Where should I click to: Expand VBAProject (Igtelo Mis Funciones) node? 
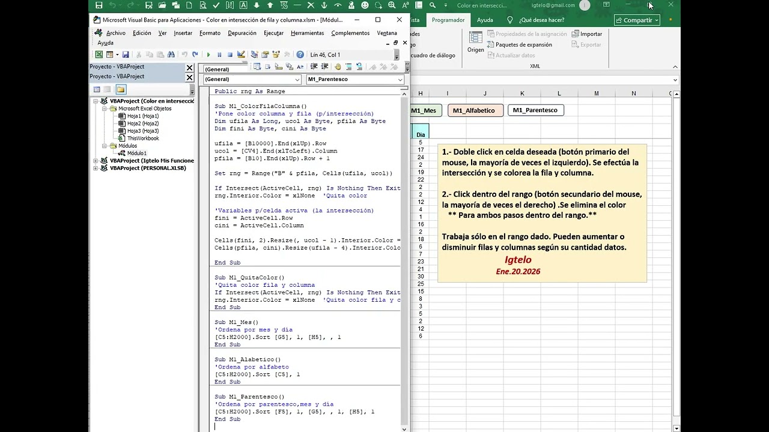tap(96, 161)
